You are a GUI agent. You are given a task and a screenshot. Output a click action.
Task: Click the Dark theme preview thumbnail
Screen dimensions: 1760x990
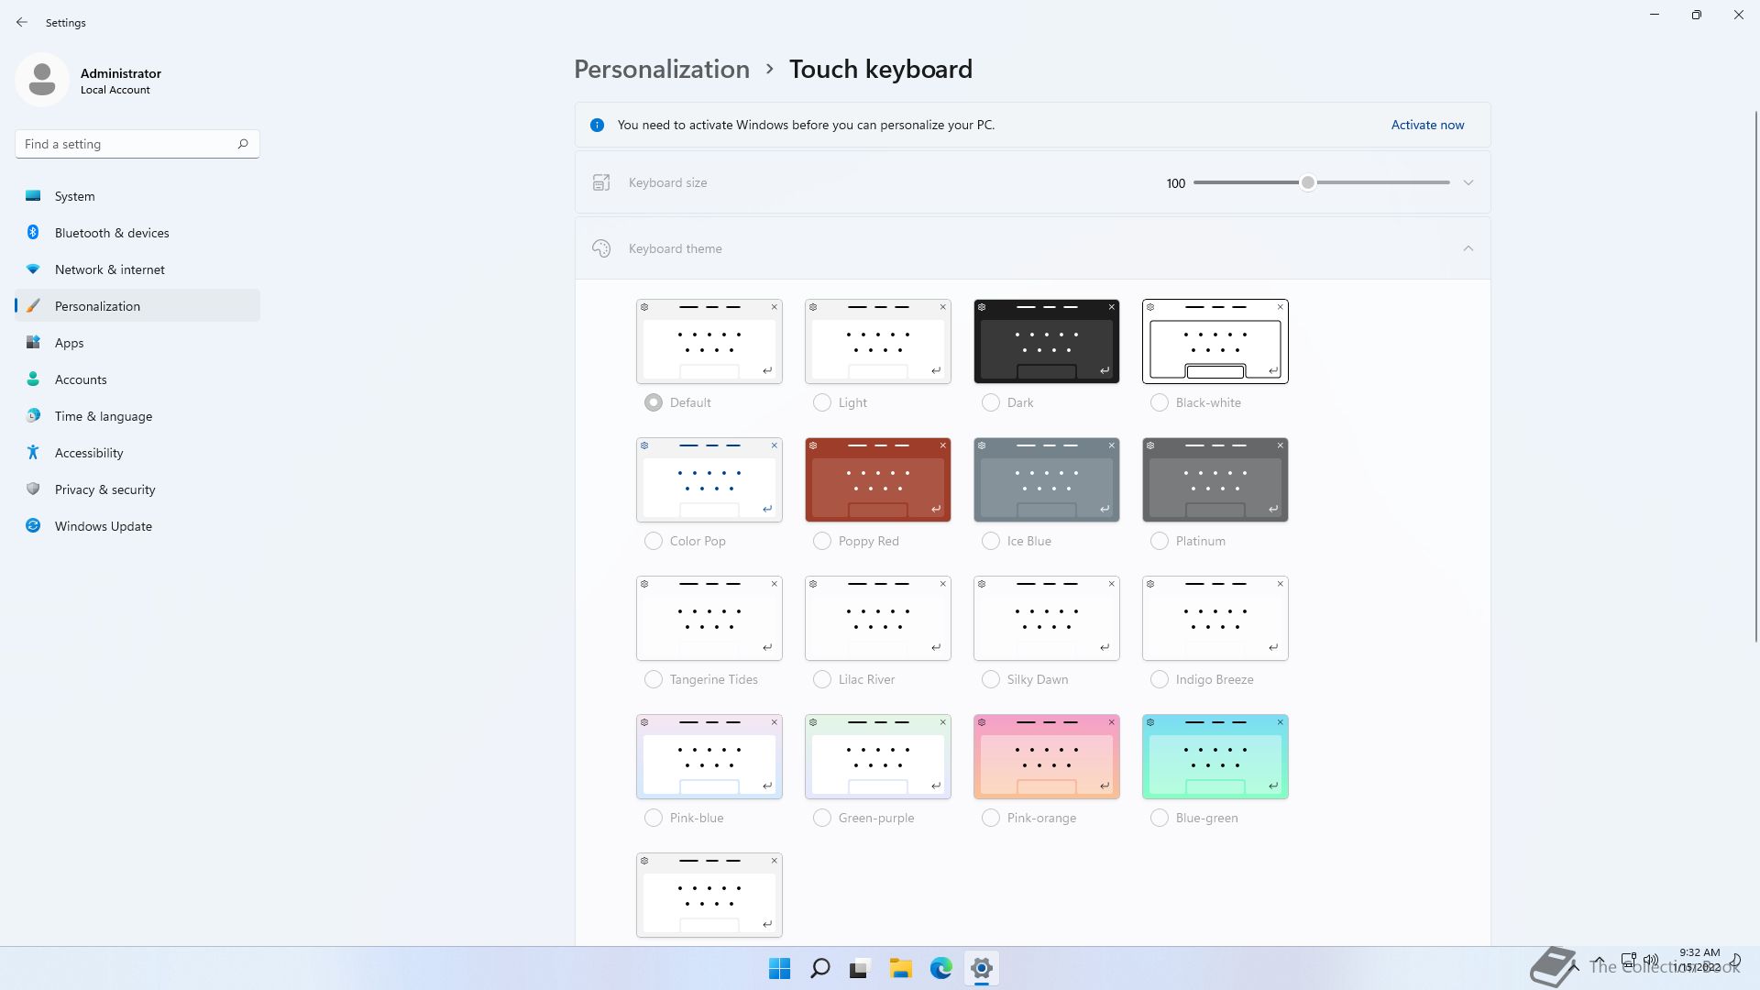(x=1047, y=342)
